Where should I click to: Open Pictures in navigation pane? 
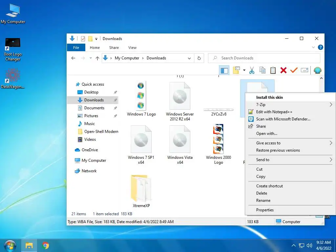tap(91, 116)
